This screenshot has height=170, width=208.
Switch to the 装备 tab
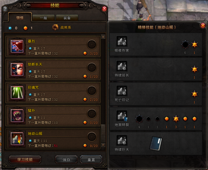coord(67,18)
